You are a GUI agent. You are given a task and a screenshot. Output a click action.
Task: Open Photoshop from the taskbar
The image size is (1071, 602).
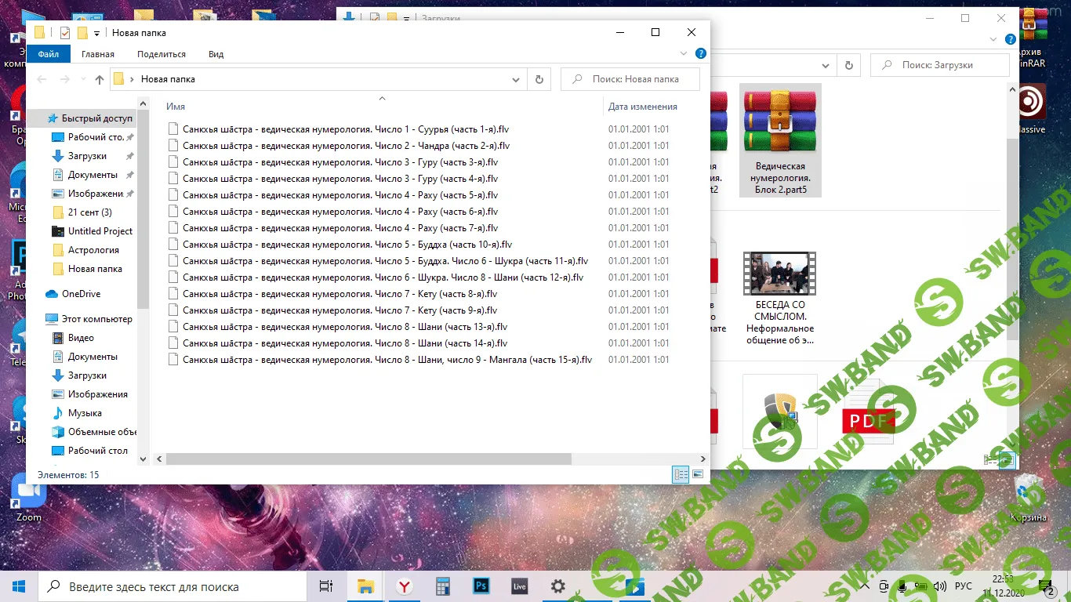click(x=481, y=586)
